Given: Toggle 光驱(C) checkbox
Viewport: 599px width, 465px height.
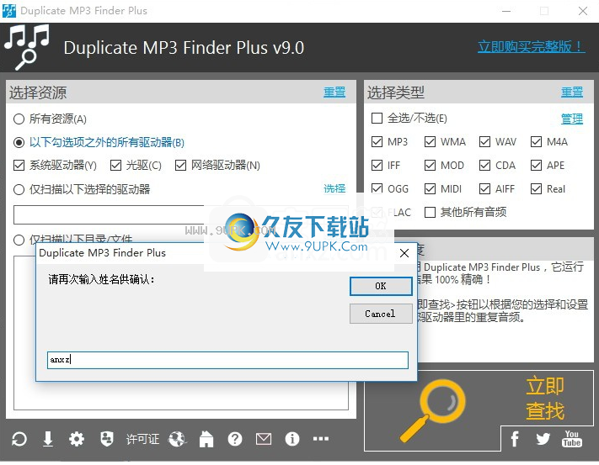Looking at the screenshot, I should pyautogui.click(x=115, y=166).
